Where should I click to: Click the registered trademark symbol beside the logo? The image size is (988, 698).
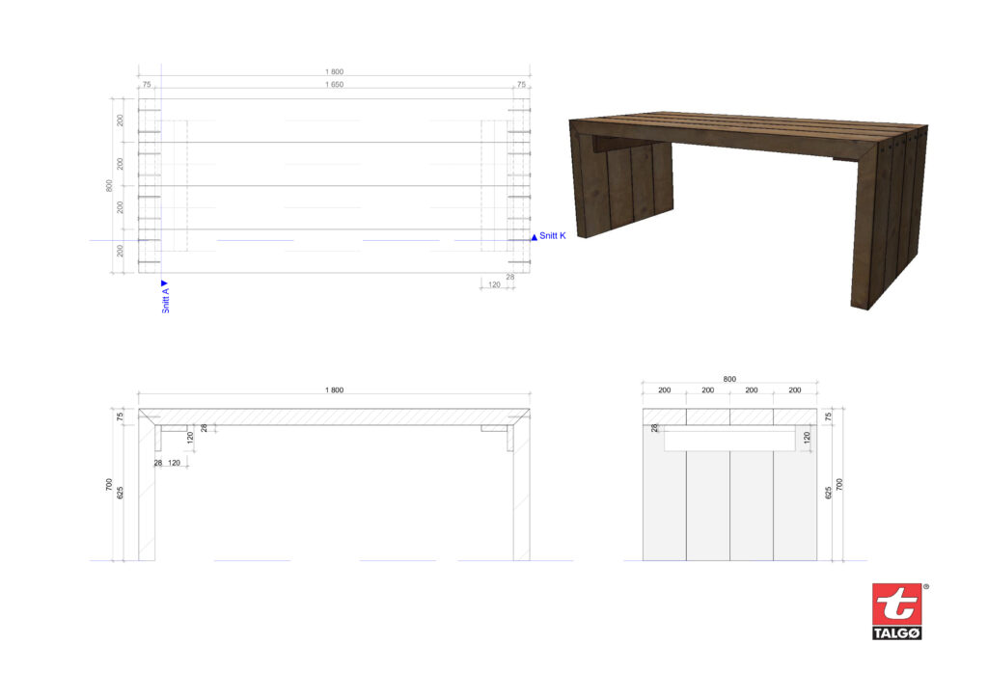[x=926, y=586]
